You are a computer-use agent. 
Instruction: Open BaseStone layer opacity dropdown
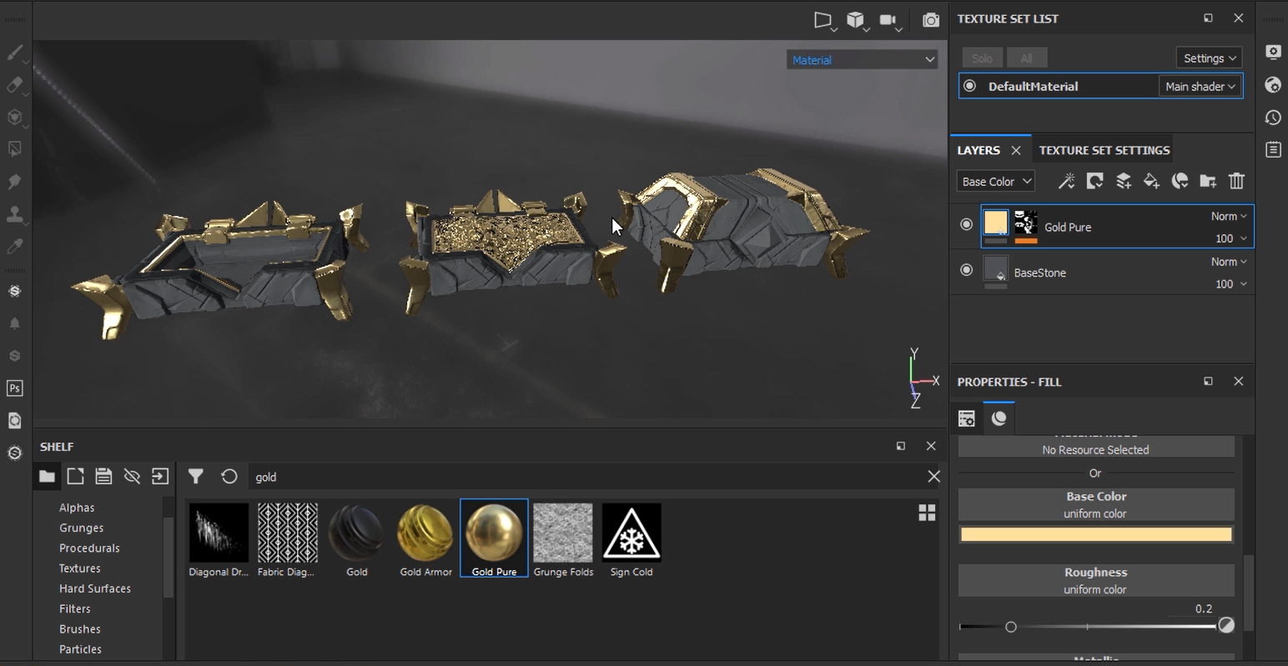pos(1231,284)
